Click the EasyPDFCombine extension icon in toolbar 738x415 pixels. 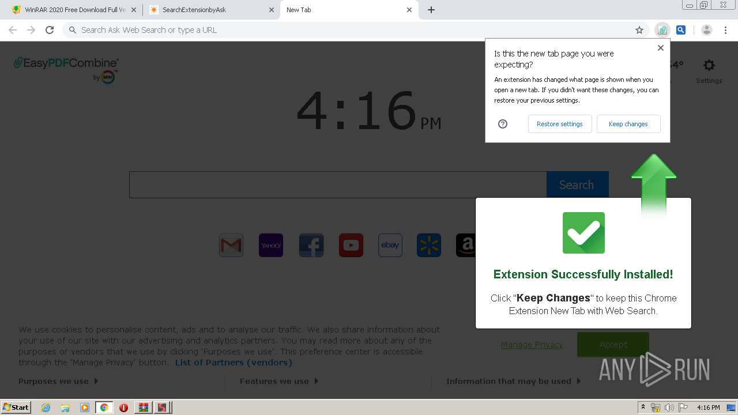pos(662,30)
